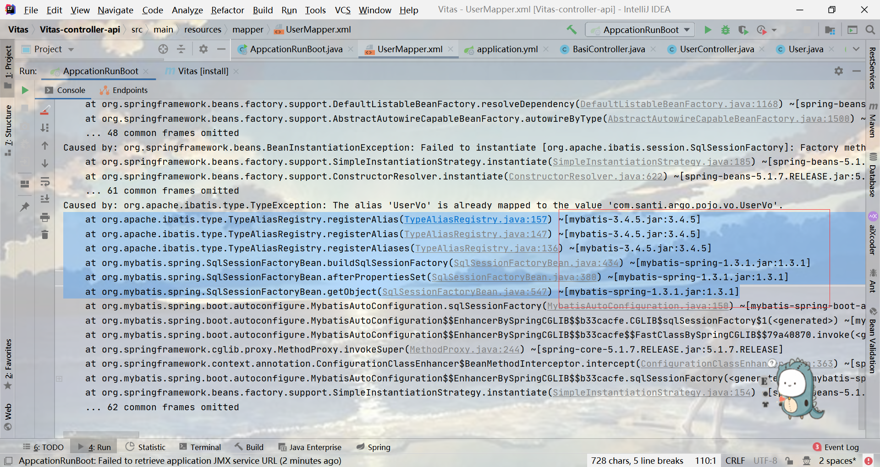Collapse all in the Project panel
Image resolution: width=880 pixels, height=467 pixels.
click(181, 49)
